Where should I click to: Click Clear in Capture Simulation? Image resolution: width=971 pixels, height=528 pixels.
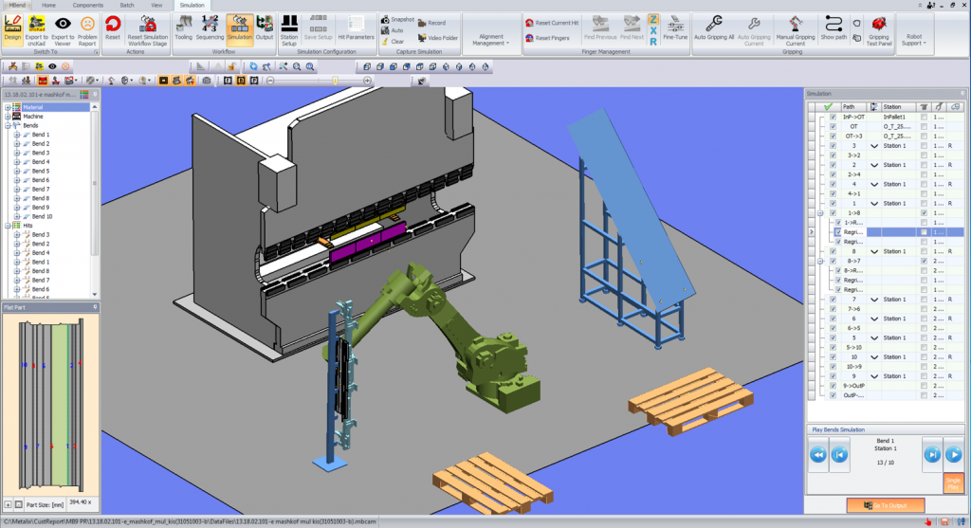(x=393, y=42)
